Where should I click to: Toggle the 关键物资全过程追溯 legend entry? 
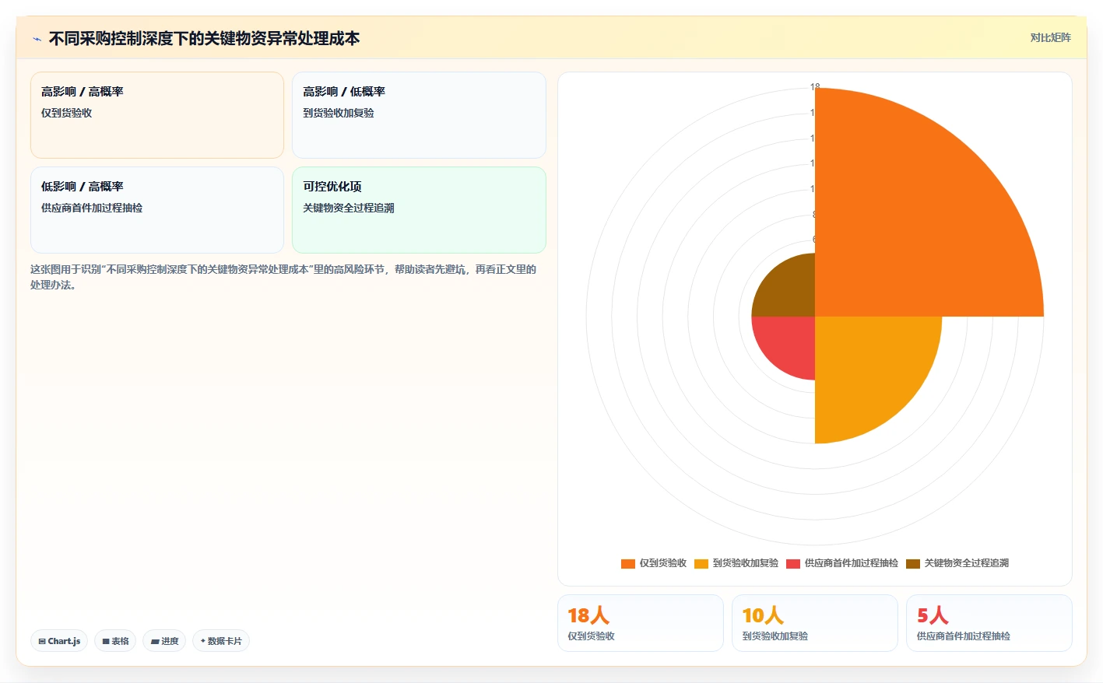(957, 563)
